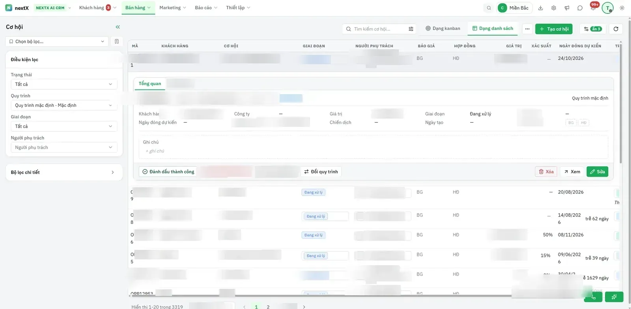Click the 'Xem' button
The width and height of the screenshot is (631, 309).
(572, 171)
